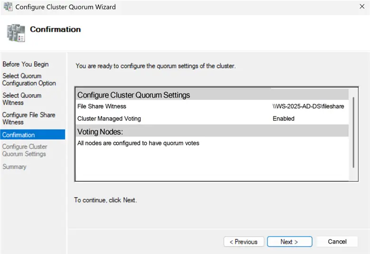Select the Cluster Managed Voting label

point(109,118)
